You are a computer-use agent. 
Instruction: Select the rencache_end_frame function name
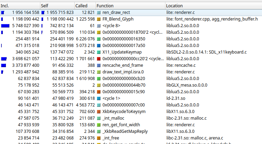point(123,65)
